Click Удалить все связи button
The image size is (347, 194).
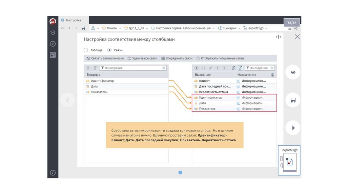coord(142,58)
